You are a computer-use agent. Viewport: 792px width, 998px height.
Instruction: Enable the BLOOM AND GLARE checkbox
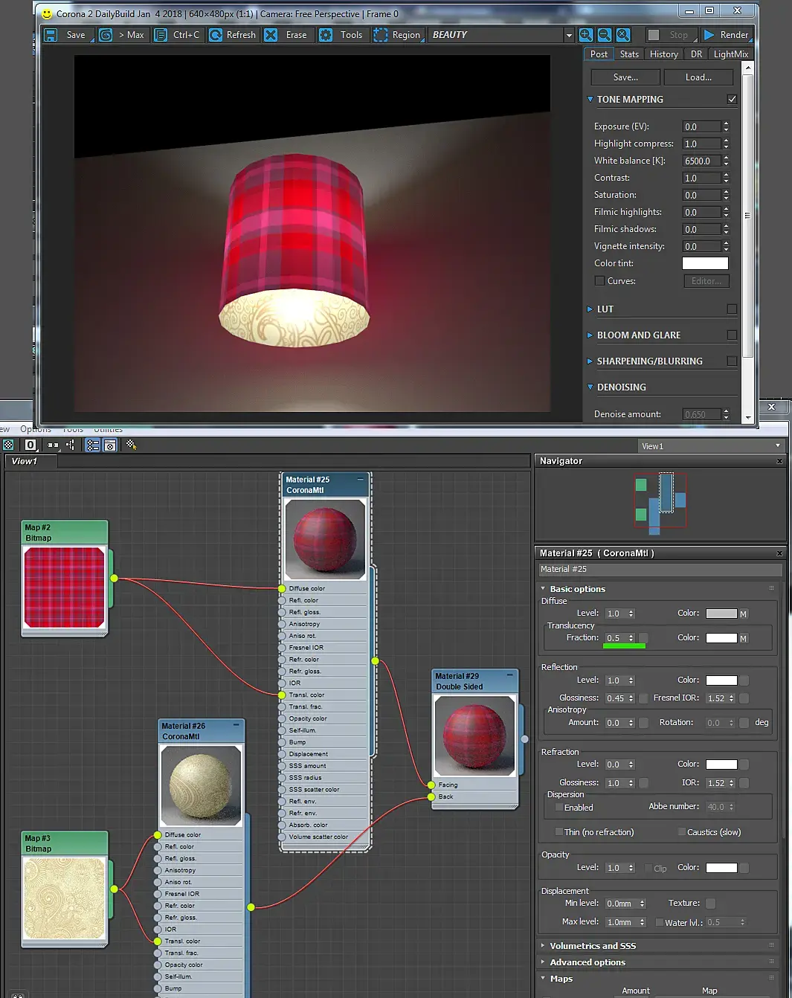click(x=732, y=335)
